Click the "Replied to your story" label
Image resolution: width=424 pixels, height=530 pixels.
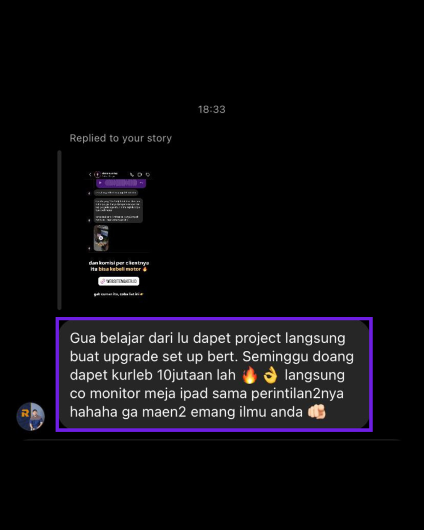pyautogui.click(x=121, y=138)
